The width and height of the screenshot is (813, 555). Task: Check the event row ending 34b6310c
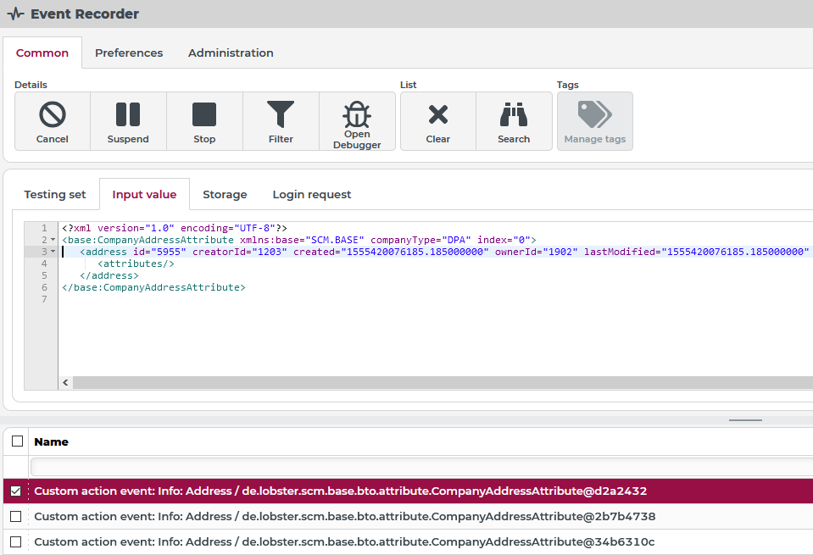(x=15, y=541)
